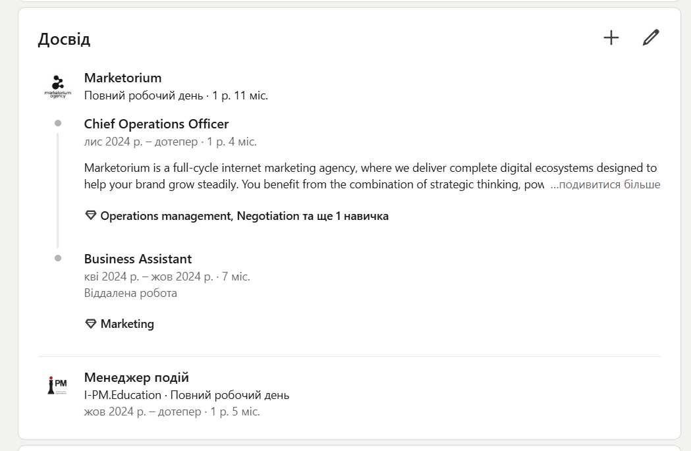Click the "Віддалена робота" location text
This screenshot has height=451, width=691.
tap(130, 293)
